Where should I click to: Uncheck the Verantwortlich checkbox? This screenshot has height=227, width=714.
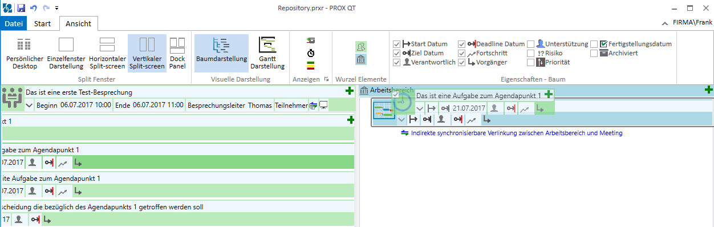[x=397, y=62]
